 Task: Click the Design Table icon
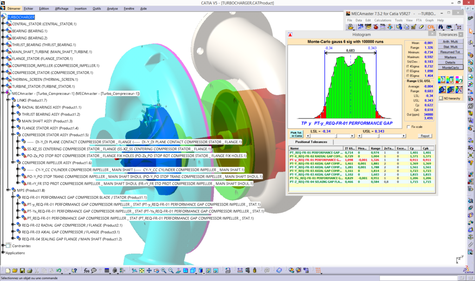[107, 270]
